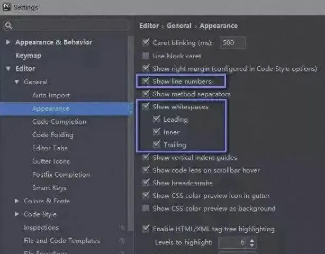
Task: Toggle Show line numbers checkbox
Action: coord(146,81)
